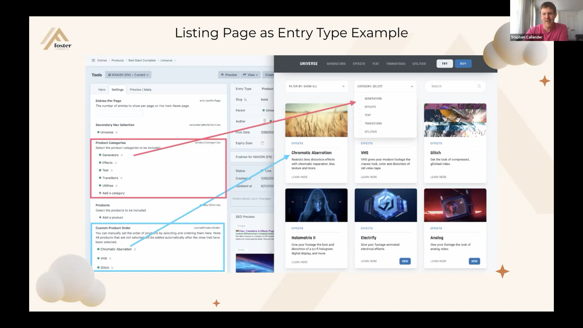The width and height of the screenshot is (583, 328).
Task: Open Learn More for Electrify
Action: (369, 261)
